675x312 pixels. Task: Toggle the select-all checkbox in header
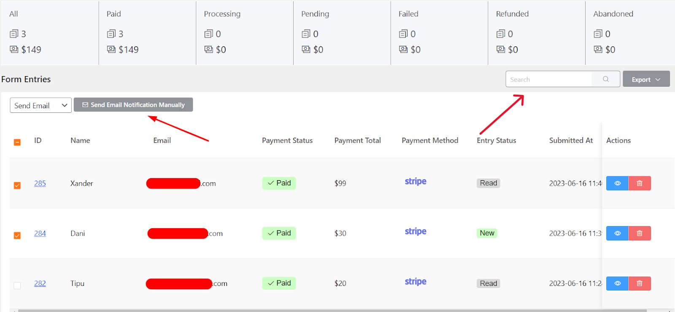coord(17,142)
